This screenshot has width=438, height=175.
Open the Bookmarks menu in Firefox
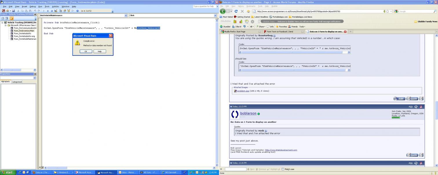click(251, 6)
